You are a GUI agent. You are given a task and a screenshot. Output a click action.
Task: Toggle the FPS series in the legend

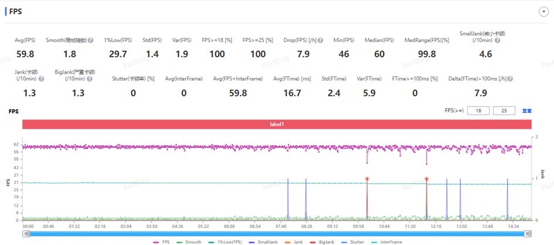click(x=161, y=242)
